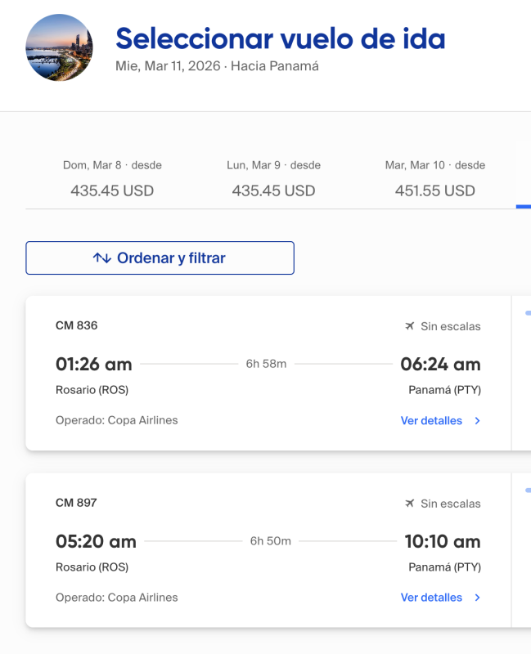Click the chevron arrow beside CM 836 Ver detalles
This screenshot has width=531, height=654.
(478, 421)
